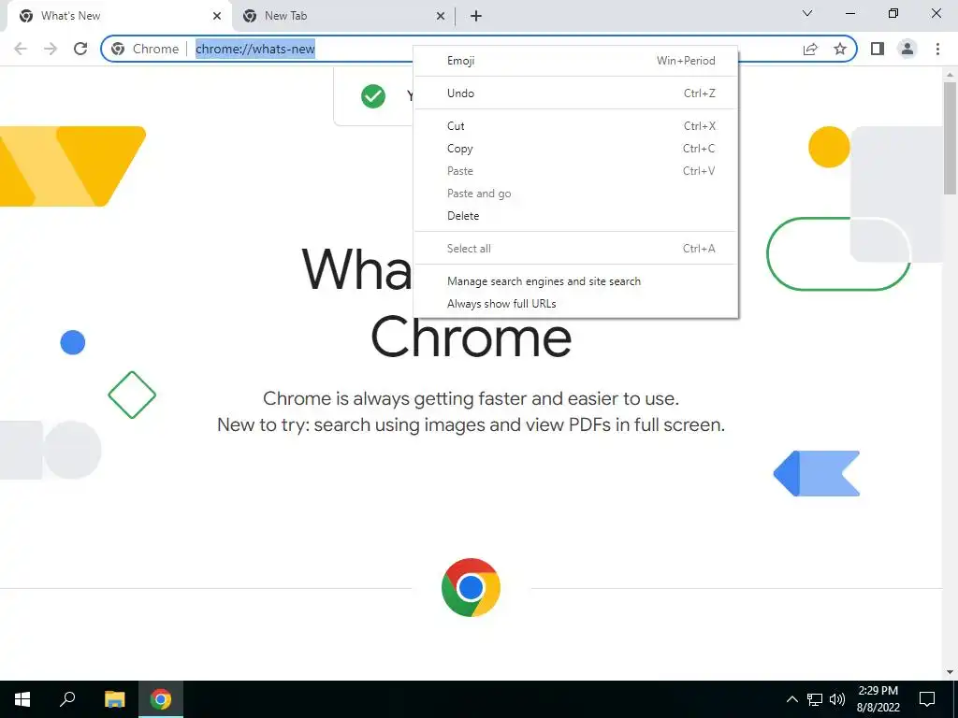This screenshot has height=718, width=958.
Task: Open the notification center icon
Action: coord(927,699)
